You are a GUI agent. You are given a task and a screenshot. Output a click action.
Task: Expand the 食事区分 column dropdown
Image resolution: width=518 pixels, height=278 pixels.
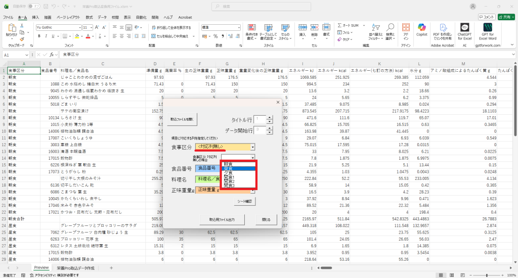[252, 147]
